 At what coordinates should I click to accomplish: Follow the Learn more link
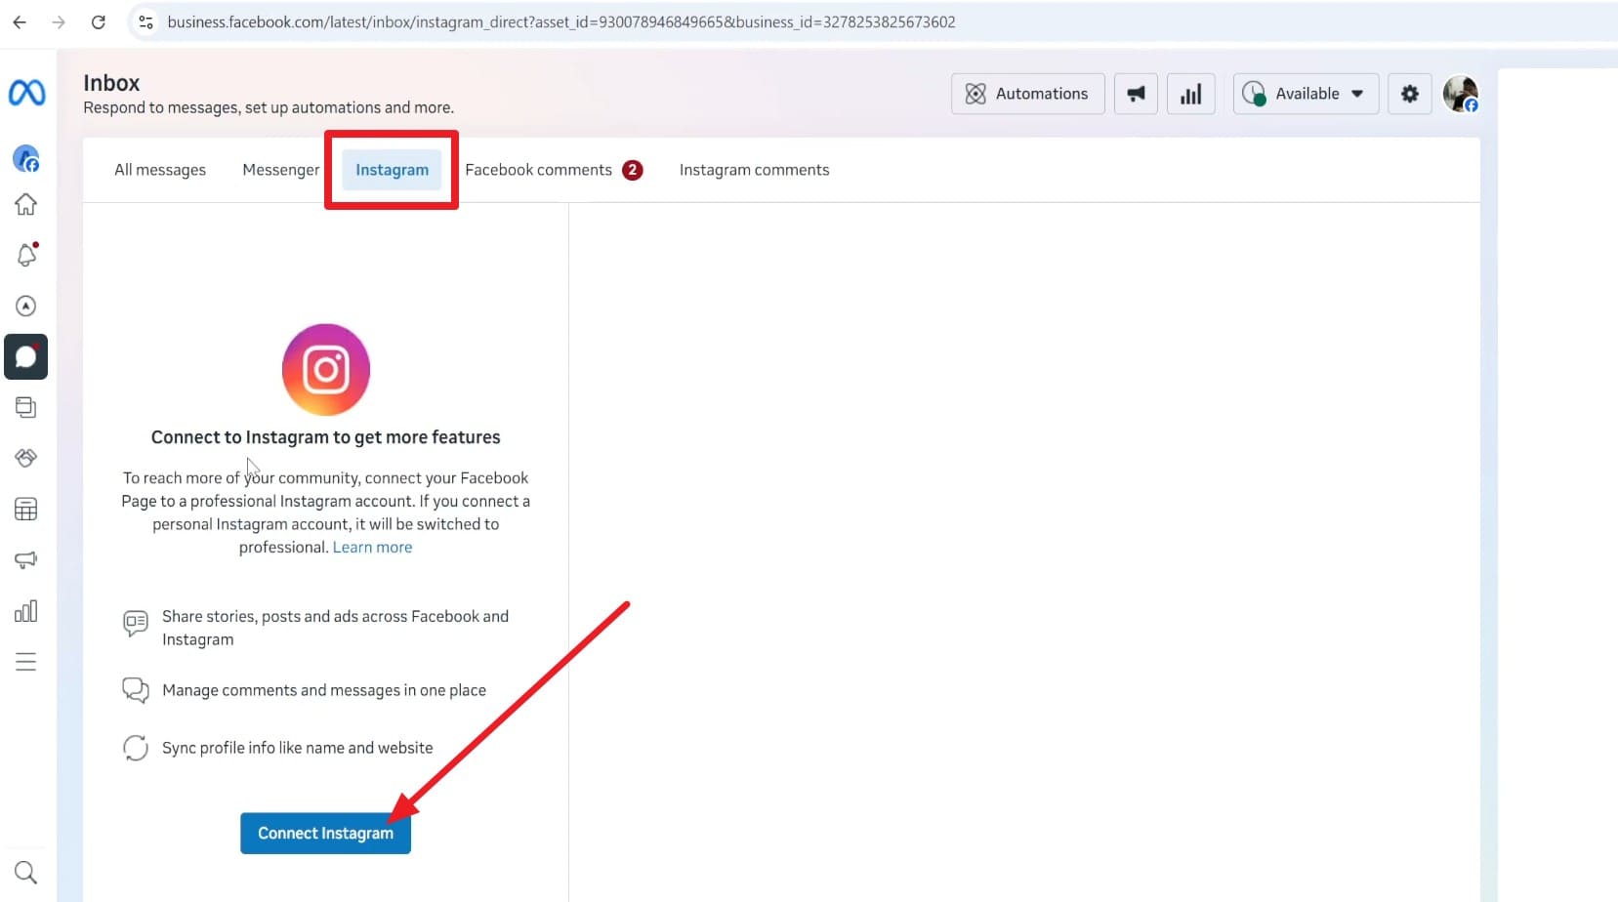372,548
